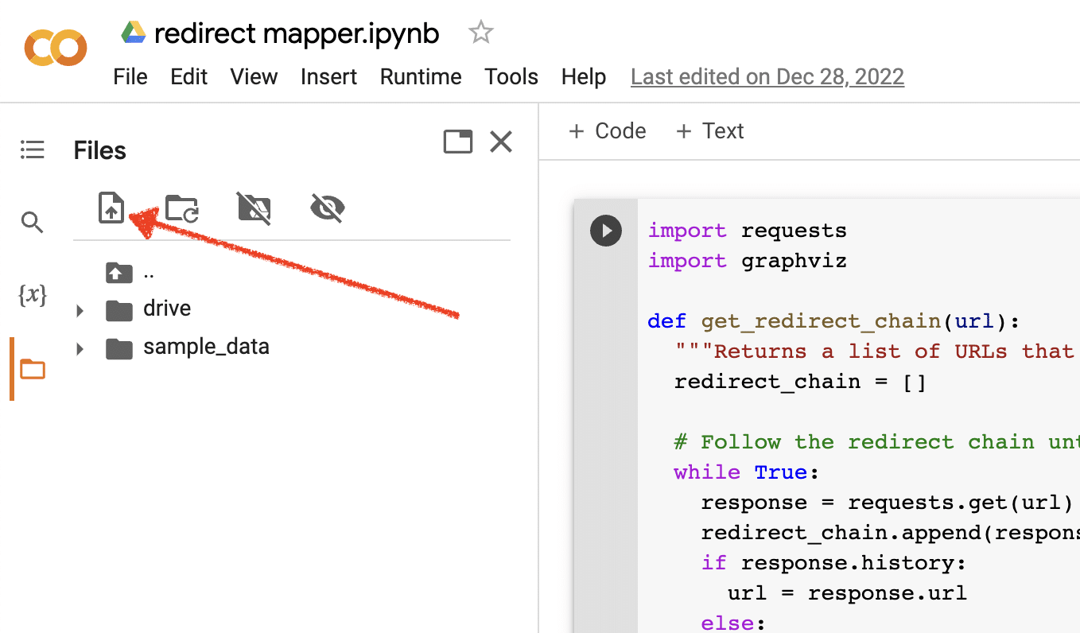Click the refresh folder icon
The height and width of the screenshot is (633, 1080).
tap(182, 208)
